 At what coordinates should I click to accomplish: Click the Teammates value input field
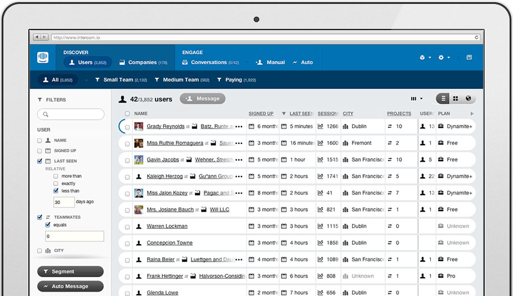coord(74,237)
